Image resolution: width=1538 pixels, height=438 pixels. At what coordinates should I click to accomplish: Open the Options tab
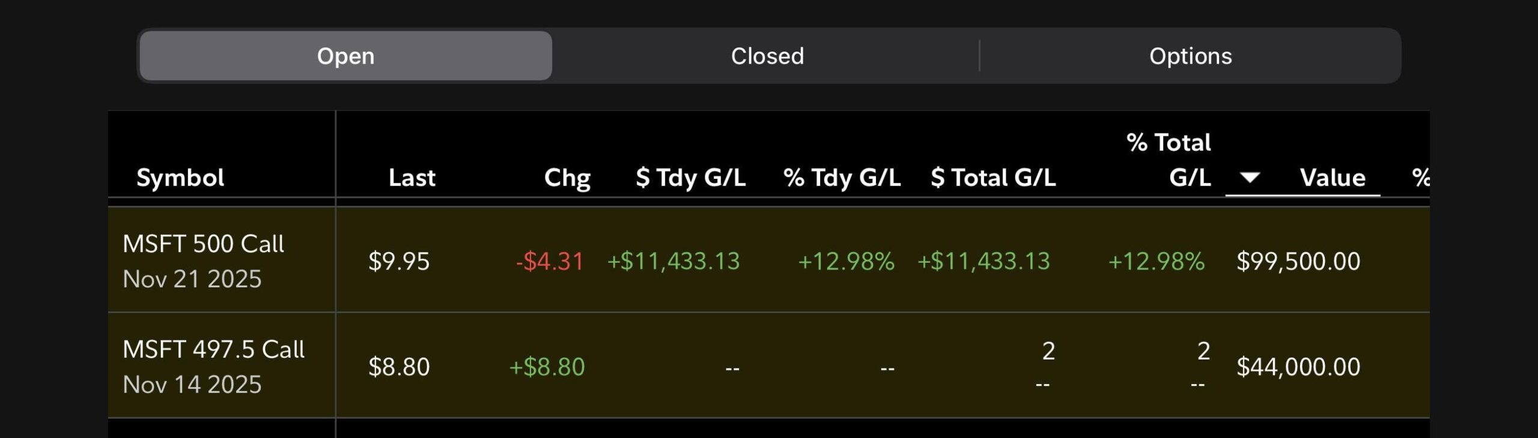pos(1190,56)
